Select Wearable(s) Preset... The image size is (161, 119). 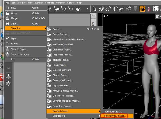(74, 44)
